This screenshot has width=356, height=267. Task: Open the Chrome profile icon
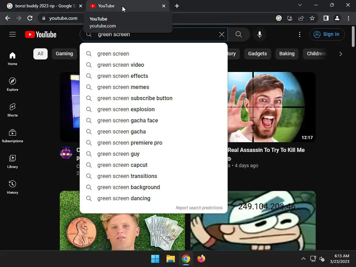tap(337, 18)
